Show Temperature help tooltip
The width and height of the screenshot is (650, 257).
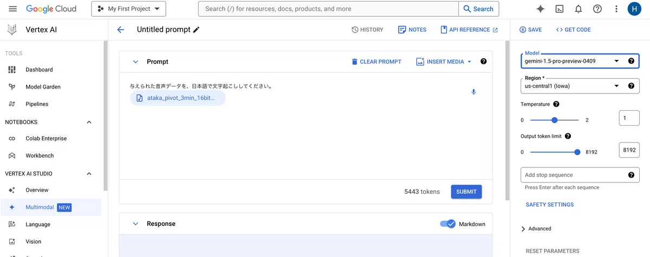556,104
